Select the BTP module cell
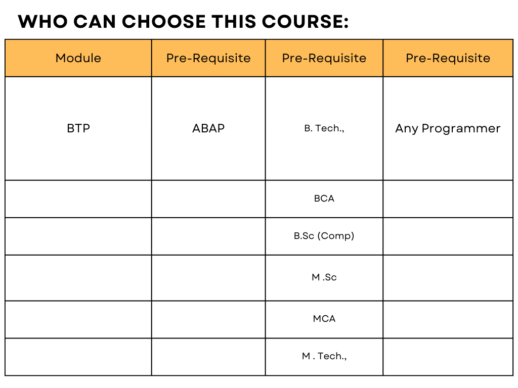This screenshot has height=388, width=518. [78, 128]
